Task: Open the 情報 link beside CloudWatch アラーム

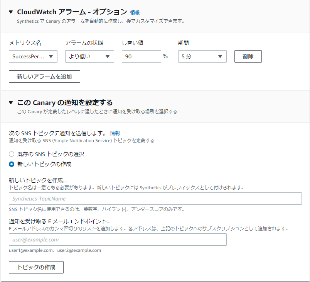Action: tap(135, 12)
